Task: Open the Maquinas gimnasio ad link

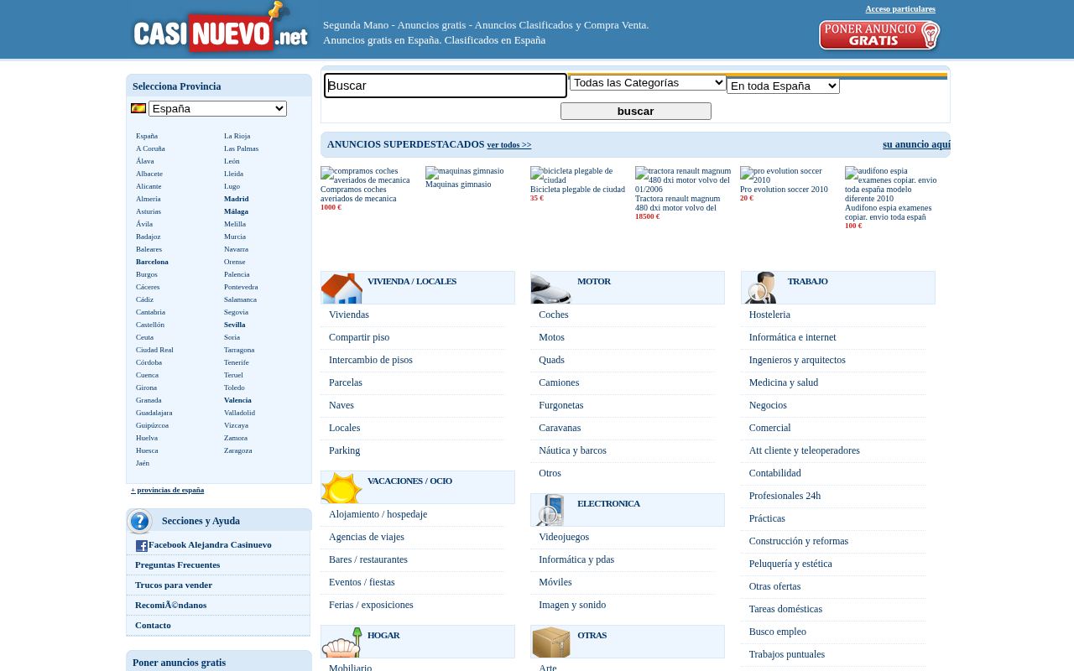Action: pyautogui.click(x=458, y=185)
